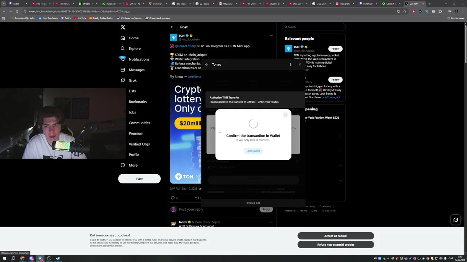Open Premium in X sidebar
The image size is (467, 262).
click(x=136, y=134)
